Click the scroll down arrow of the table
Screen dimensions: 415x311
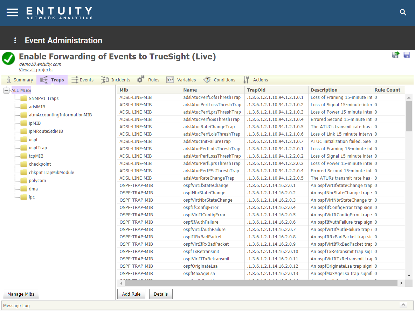coord(409,275)
